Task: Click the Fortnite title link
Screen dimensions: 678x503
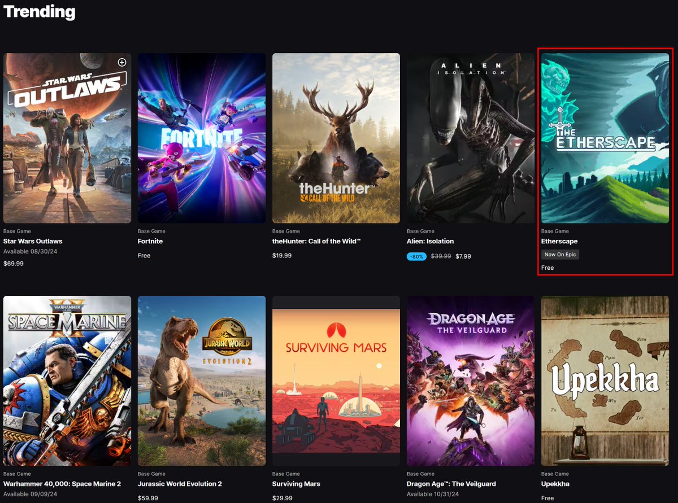Action: click(150, 241)
